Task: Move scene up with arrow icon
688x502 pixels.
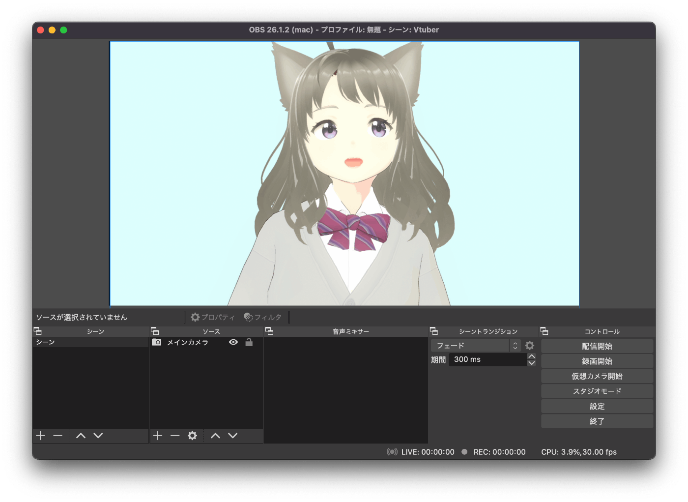Action: (81, 436)
